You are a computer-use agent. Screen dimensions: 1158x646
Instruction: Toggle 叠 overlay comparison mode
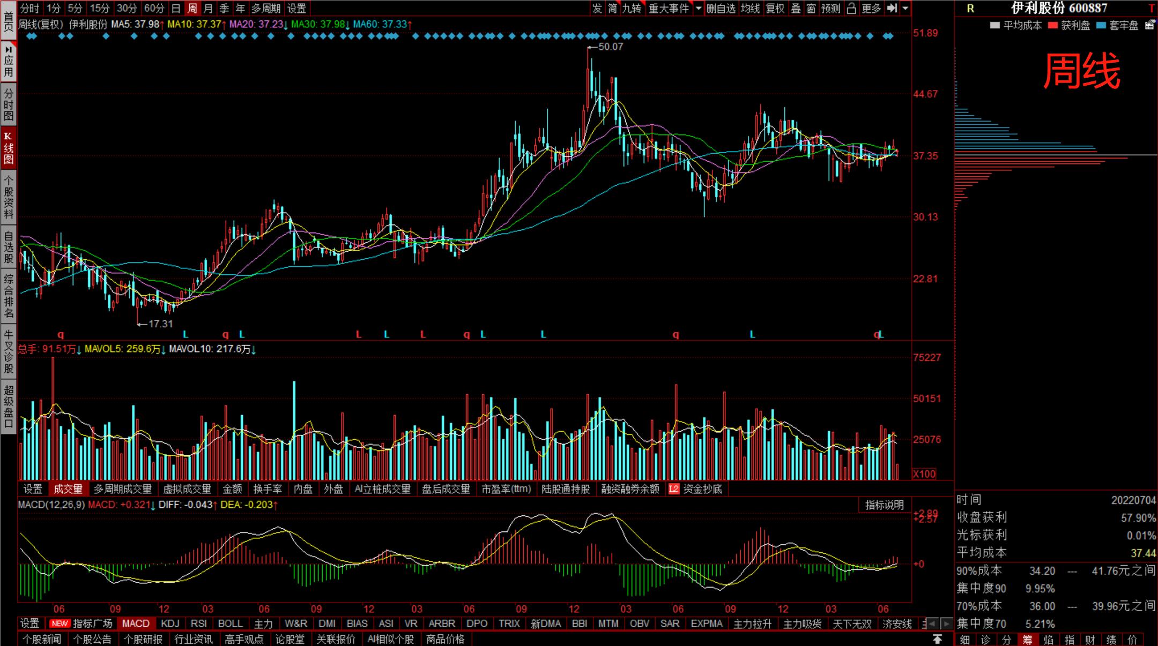coord(796,8)
